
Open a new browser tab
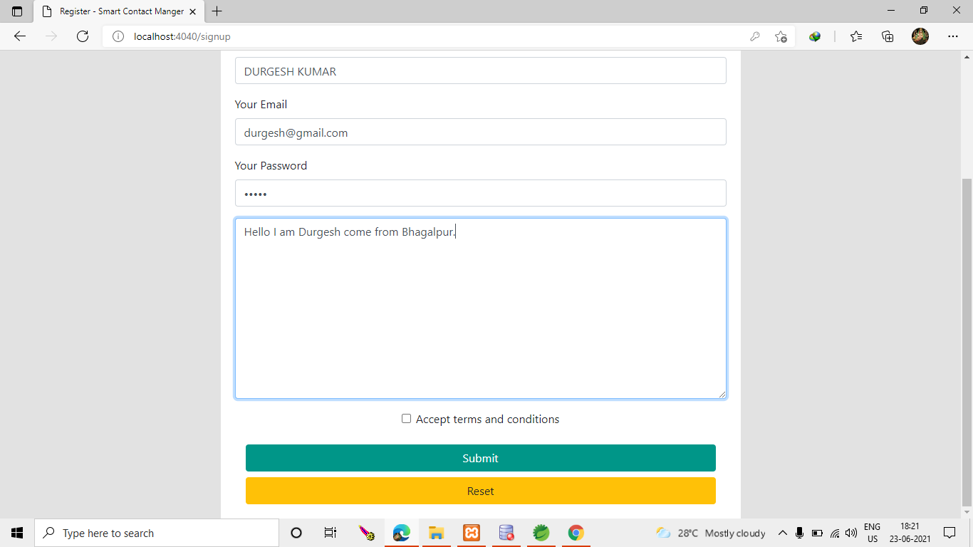point(217,11)
